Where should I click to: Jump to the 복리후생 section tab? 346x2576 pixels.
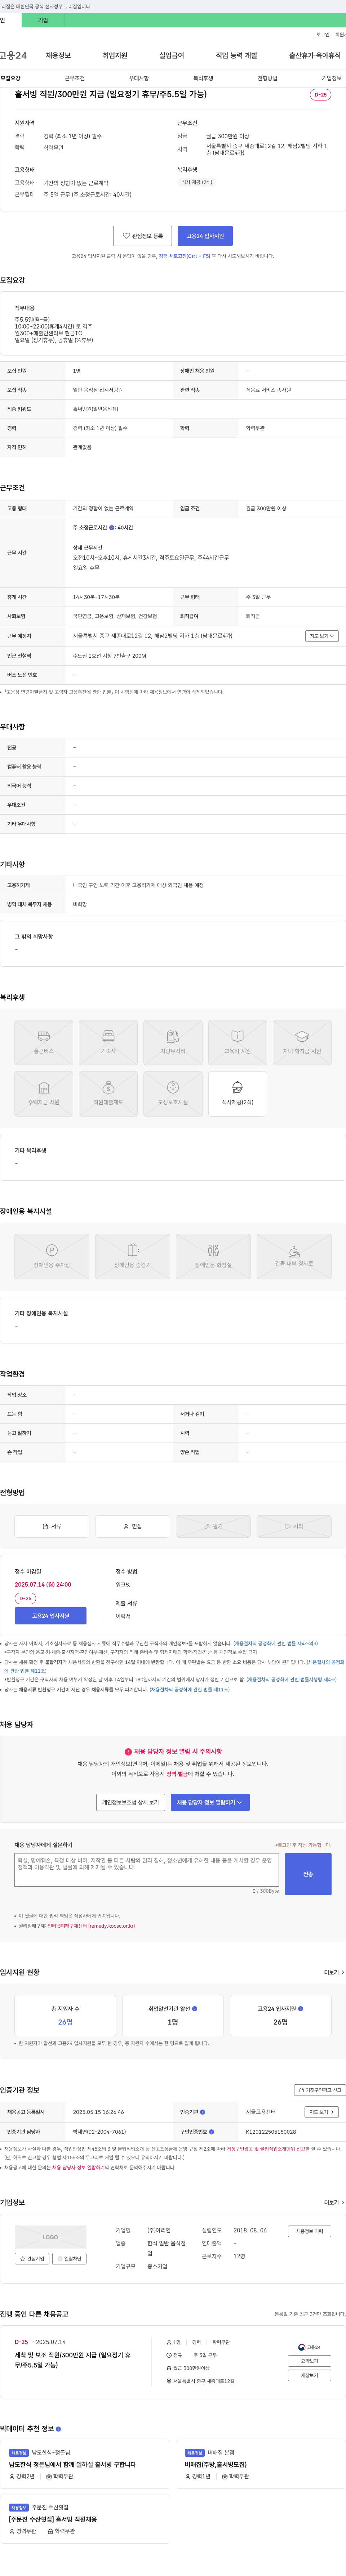click(x=203, y=78)
